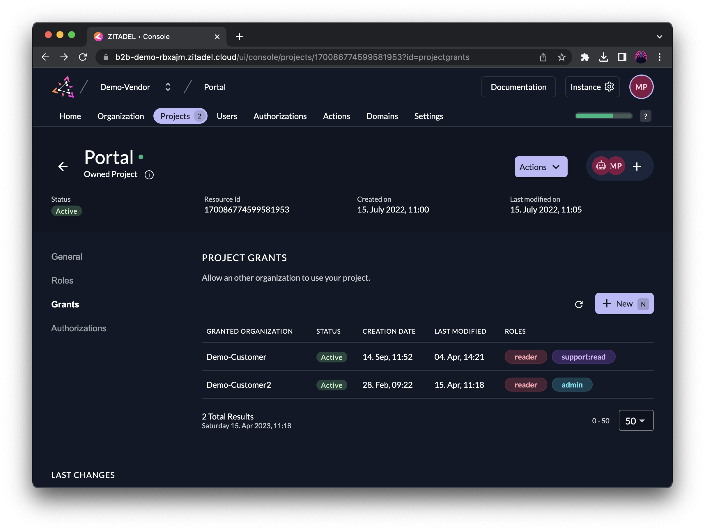The height and width of the screenshot is (531, 705).
Task: Click Demo-Customer2 row in grants table
Action: (428, 384)
